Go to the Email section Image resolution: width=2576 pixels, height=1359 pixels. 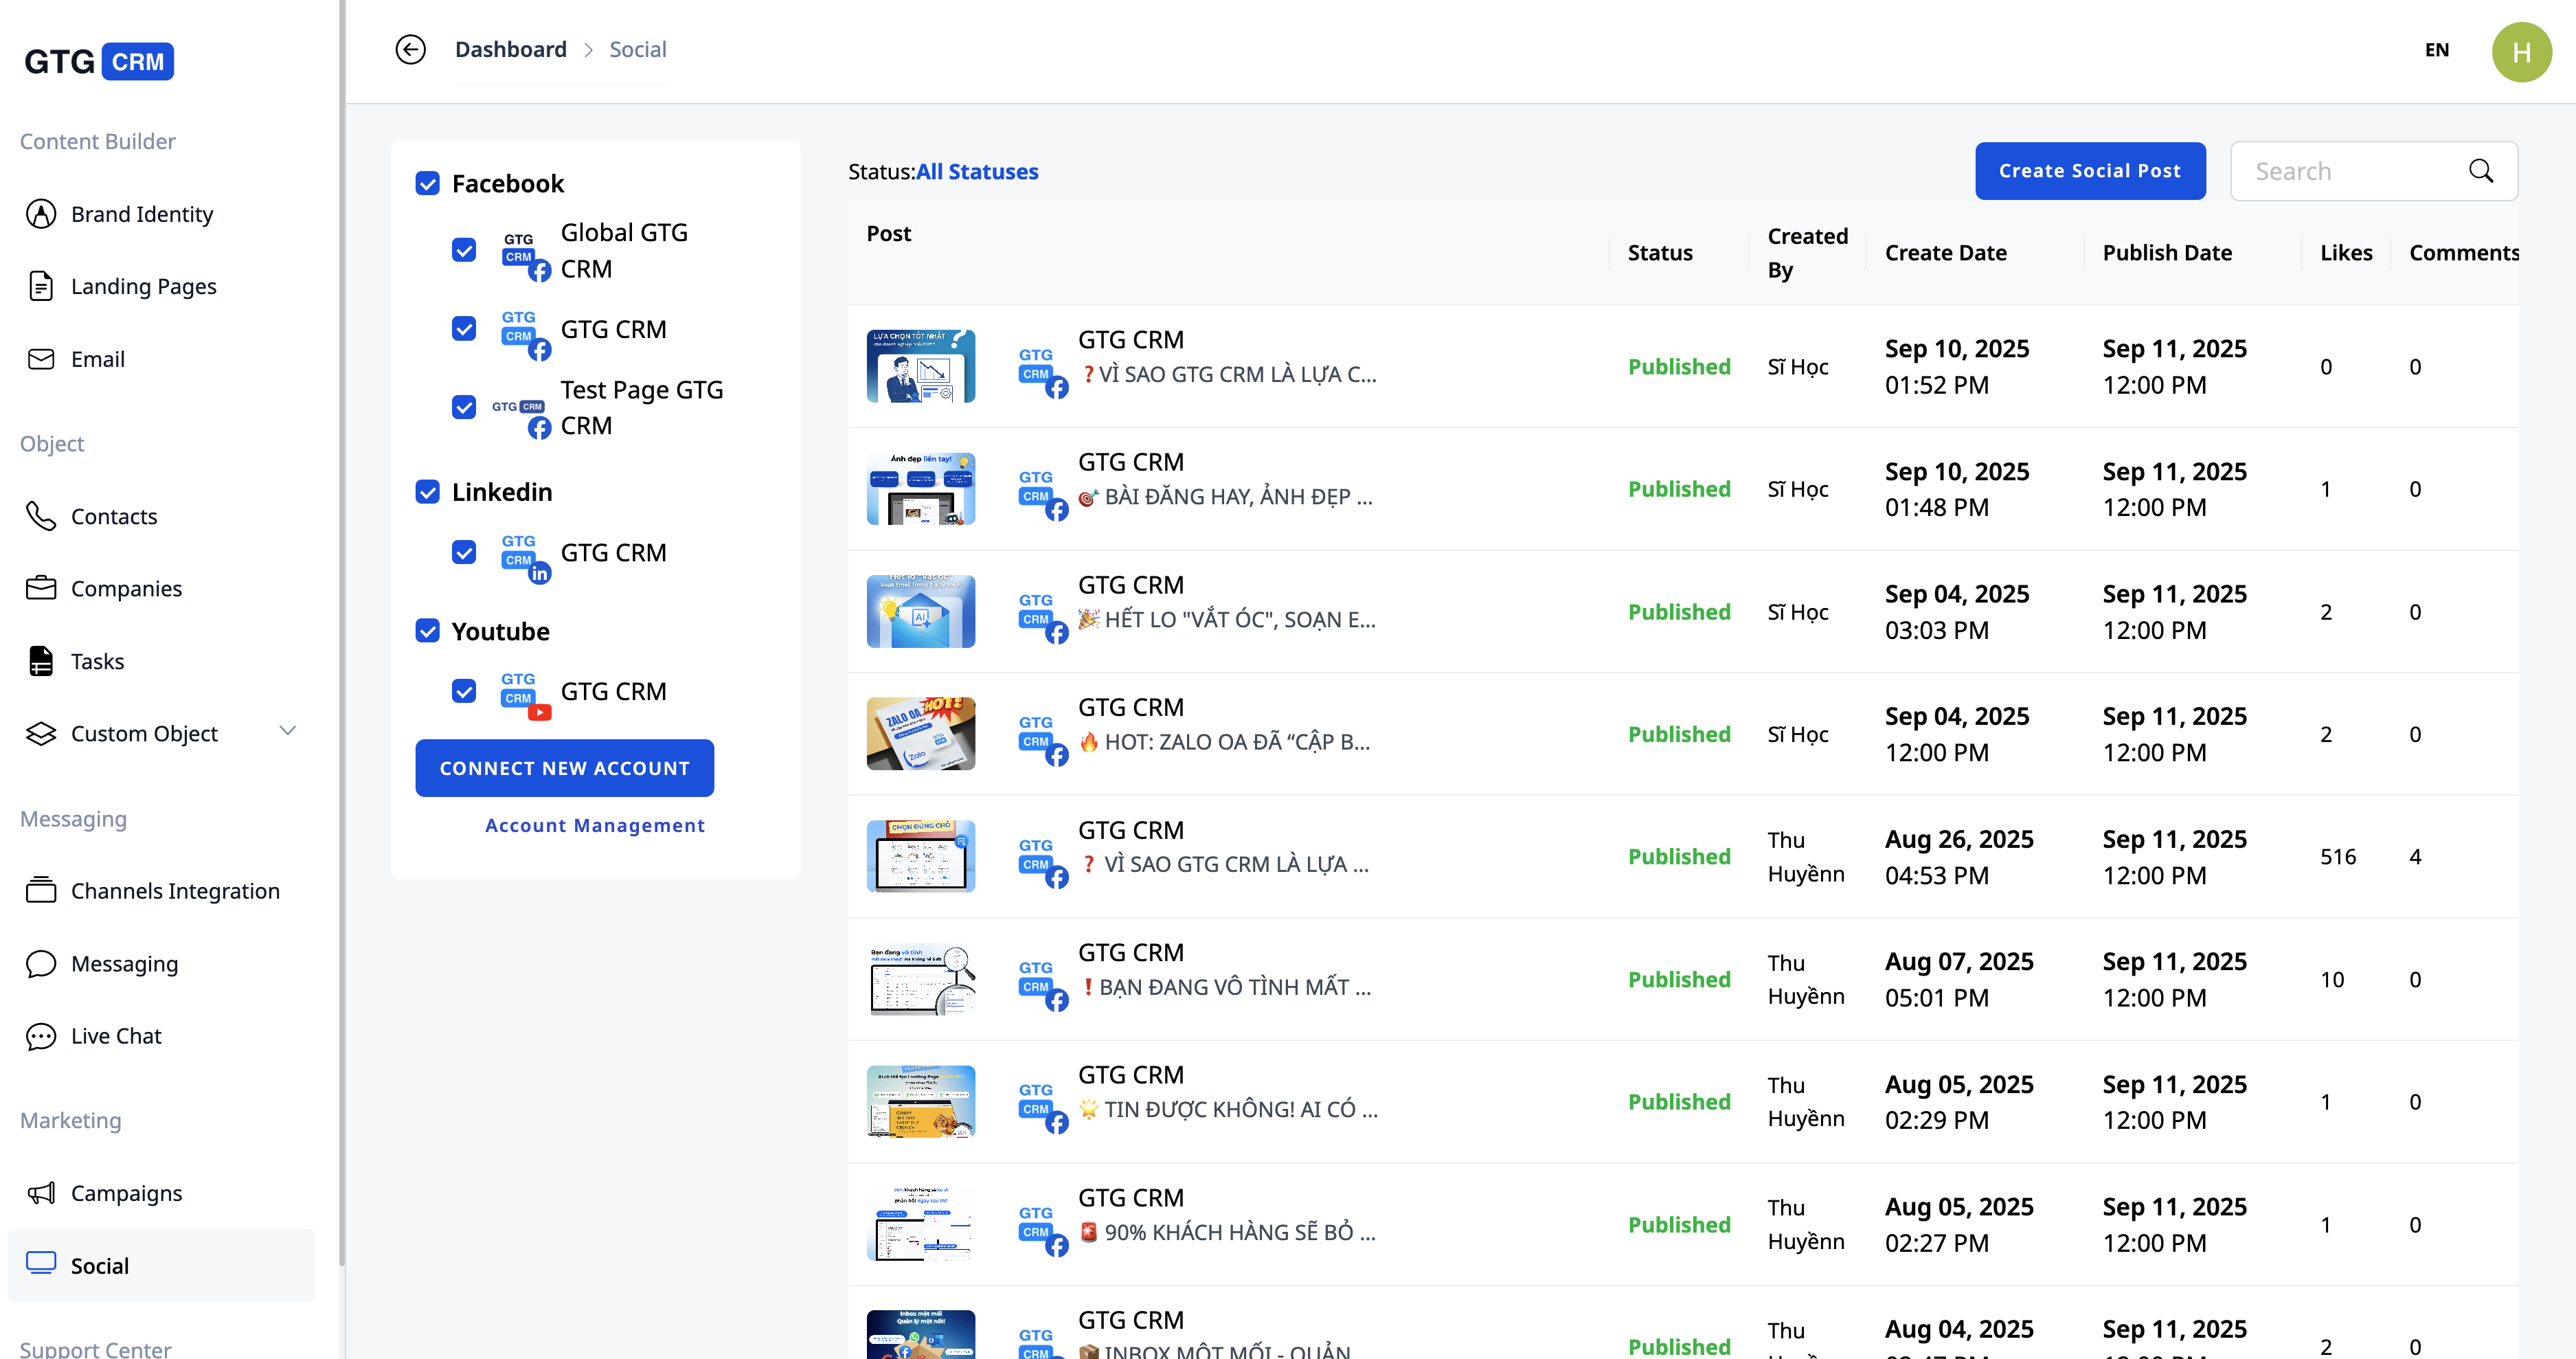[x=97, y=359]
